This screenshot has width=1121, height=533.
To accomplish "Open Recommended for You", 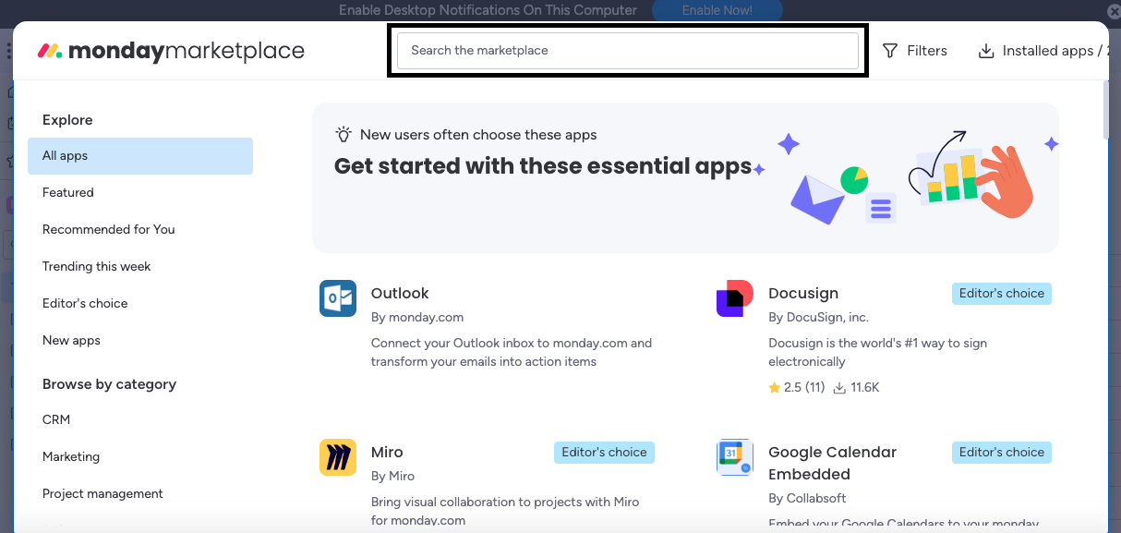I will pyautogui.click(x=109, y=230).
